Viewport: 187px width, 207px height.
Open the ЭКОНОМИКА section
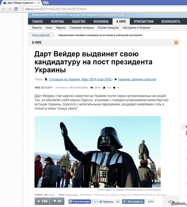coord(101,22)
